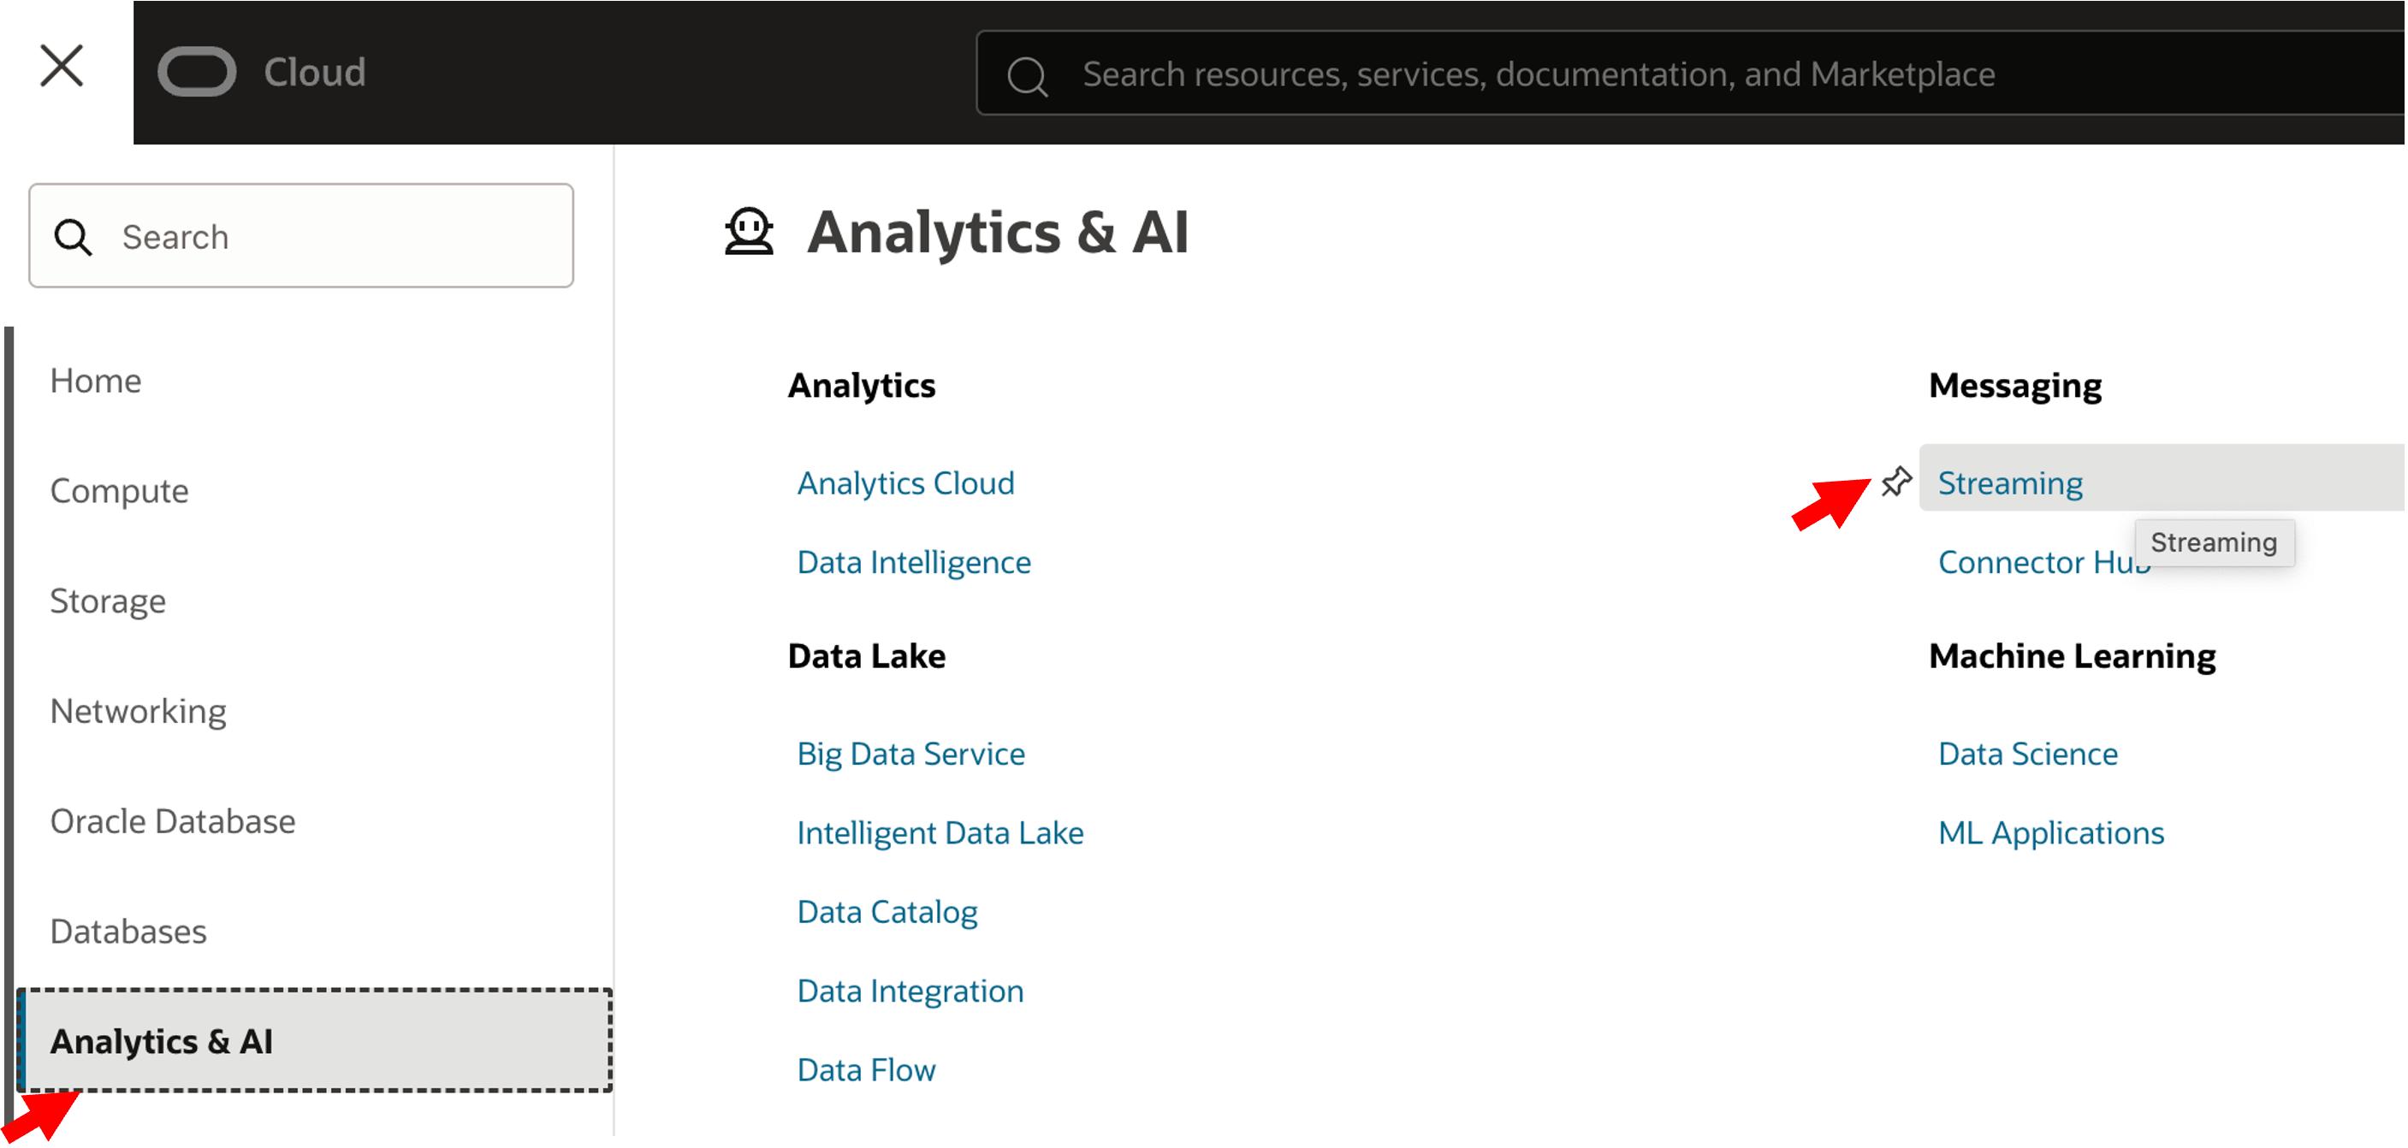Click the magnifier icon in the top search bar
The height and width of the screenshot is (1148, 2408).
click(1028, 74)
